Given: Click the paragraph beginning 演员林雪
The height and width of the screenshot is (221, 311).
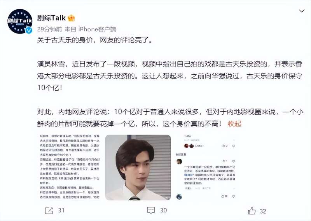Looking at the screenshot, I should [x=169, y=75].
